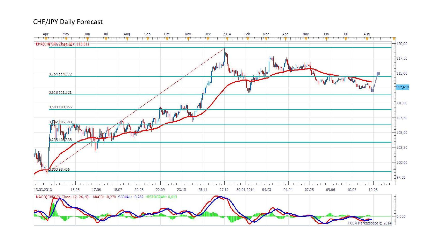Screen dimensions: 429x249
Task: Click the 13.03.2013 date label
Action: coord(43,190)
